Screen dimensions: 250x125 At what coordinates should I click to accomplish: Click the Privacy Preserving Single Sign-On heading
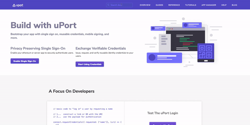coord(38,48)
